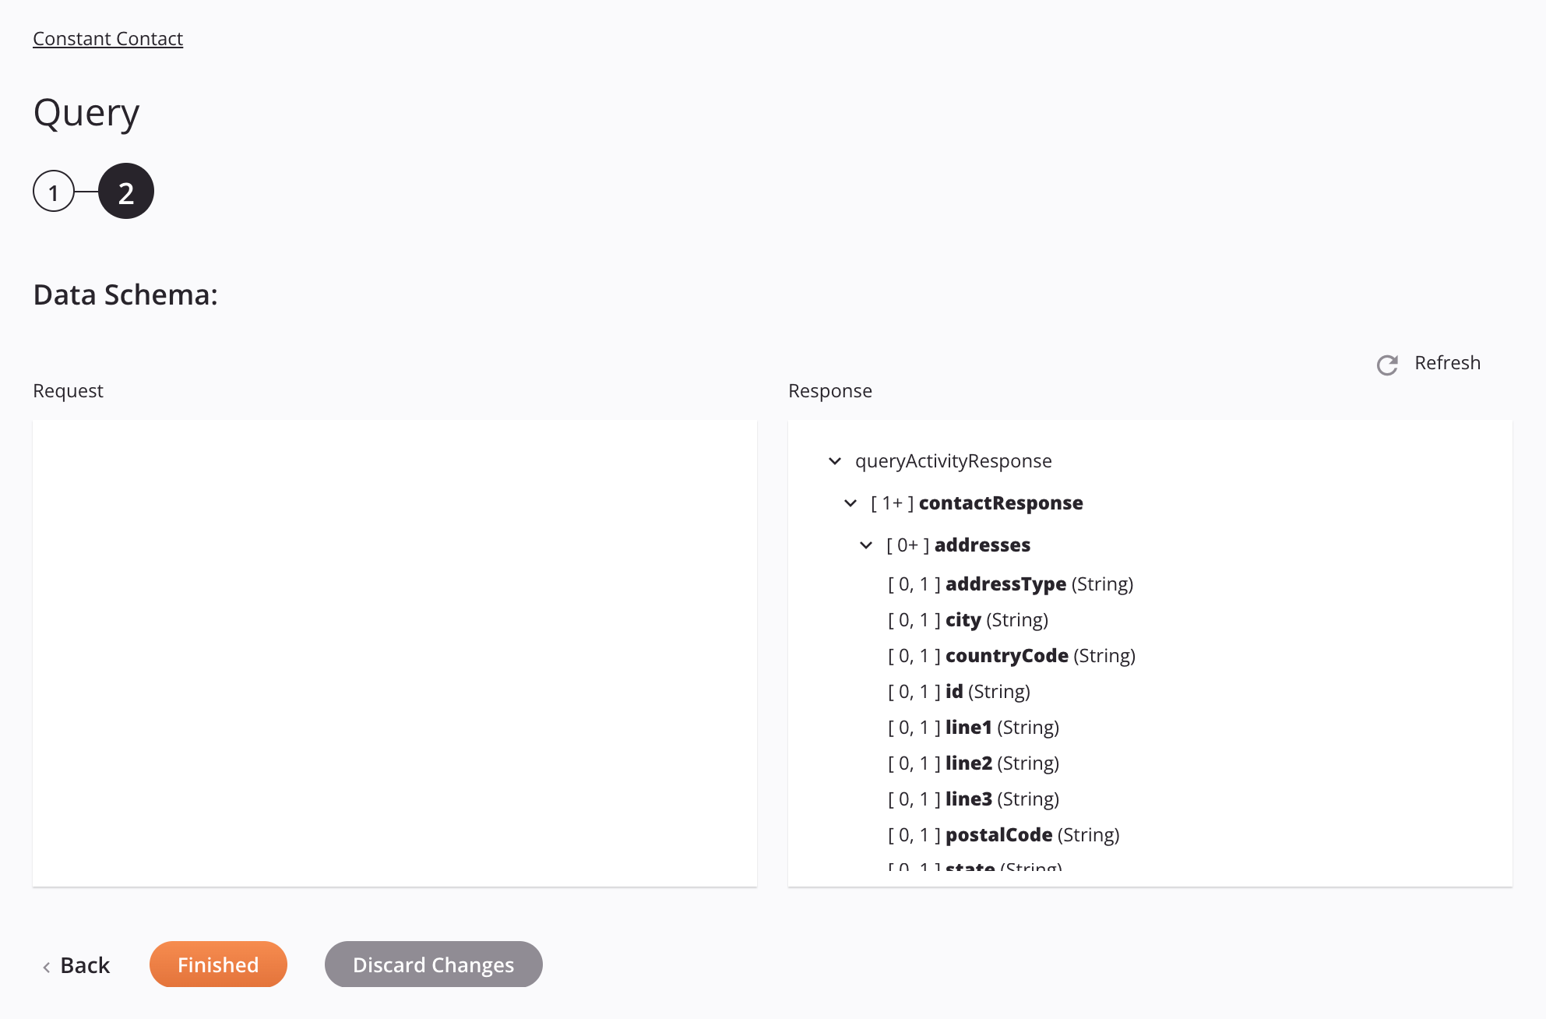Click step 1 circle navigator icon
The width and height of the screenshot is (1546, 1019).
52,190
